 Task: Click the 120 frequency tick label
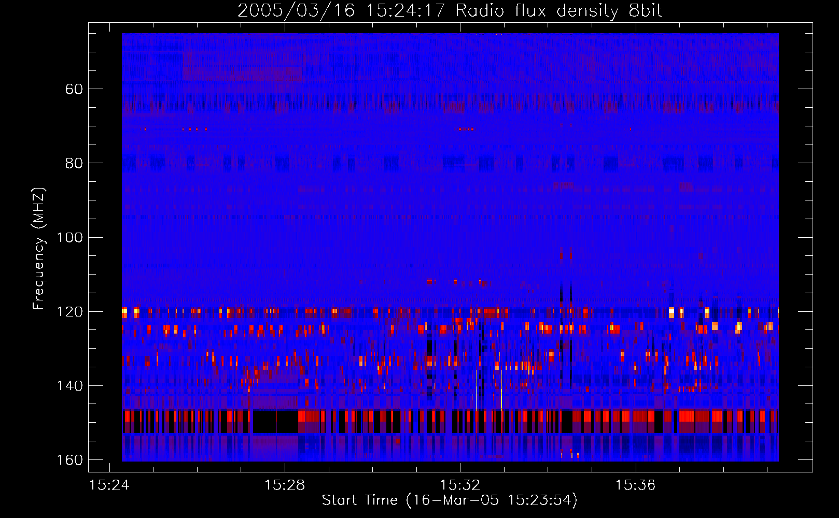click(x=69, y=311)
